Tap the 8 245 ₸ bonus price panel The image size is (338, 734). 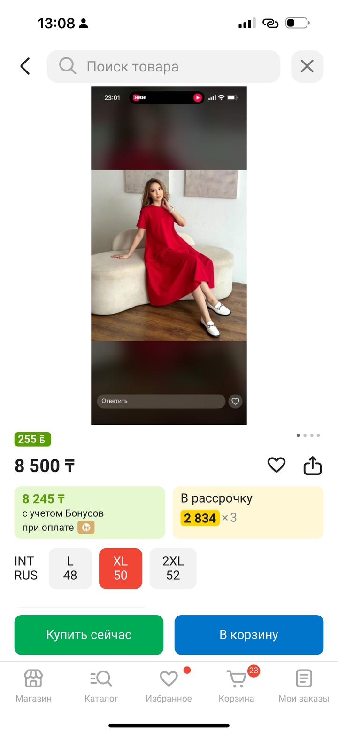(90, 512)
